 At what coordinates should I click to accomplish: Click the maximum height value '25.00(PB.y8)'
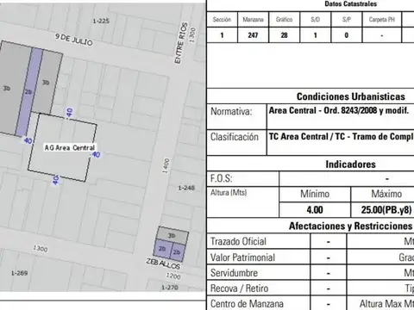point(386,210)
